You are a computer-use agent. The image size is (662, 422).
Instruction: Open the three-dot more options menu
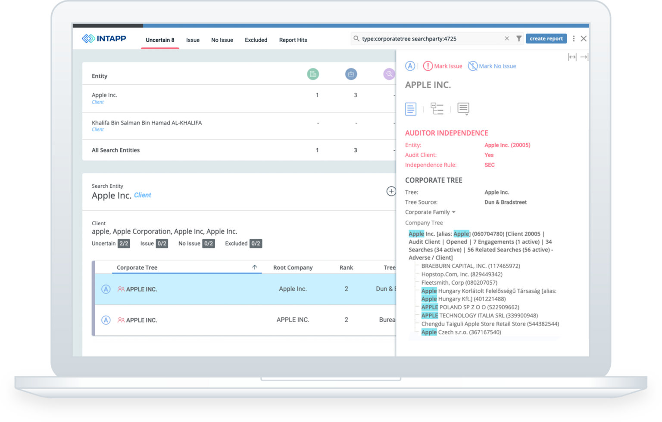point(574,39)
